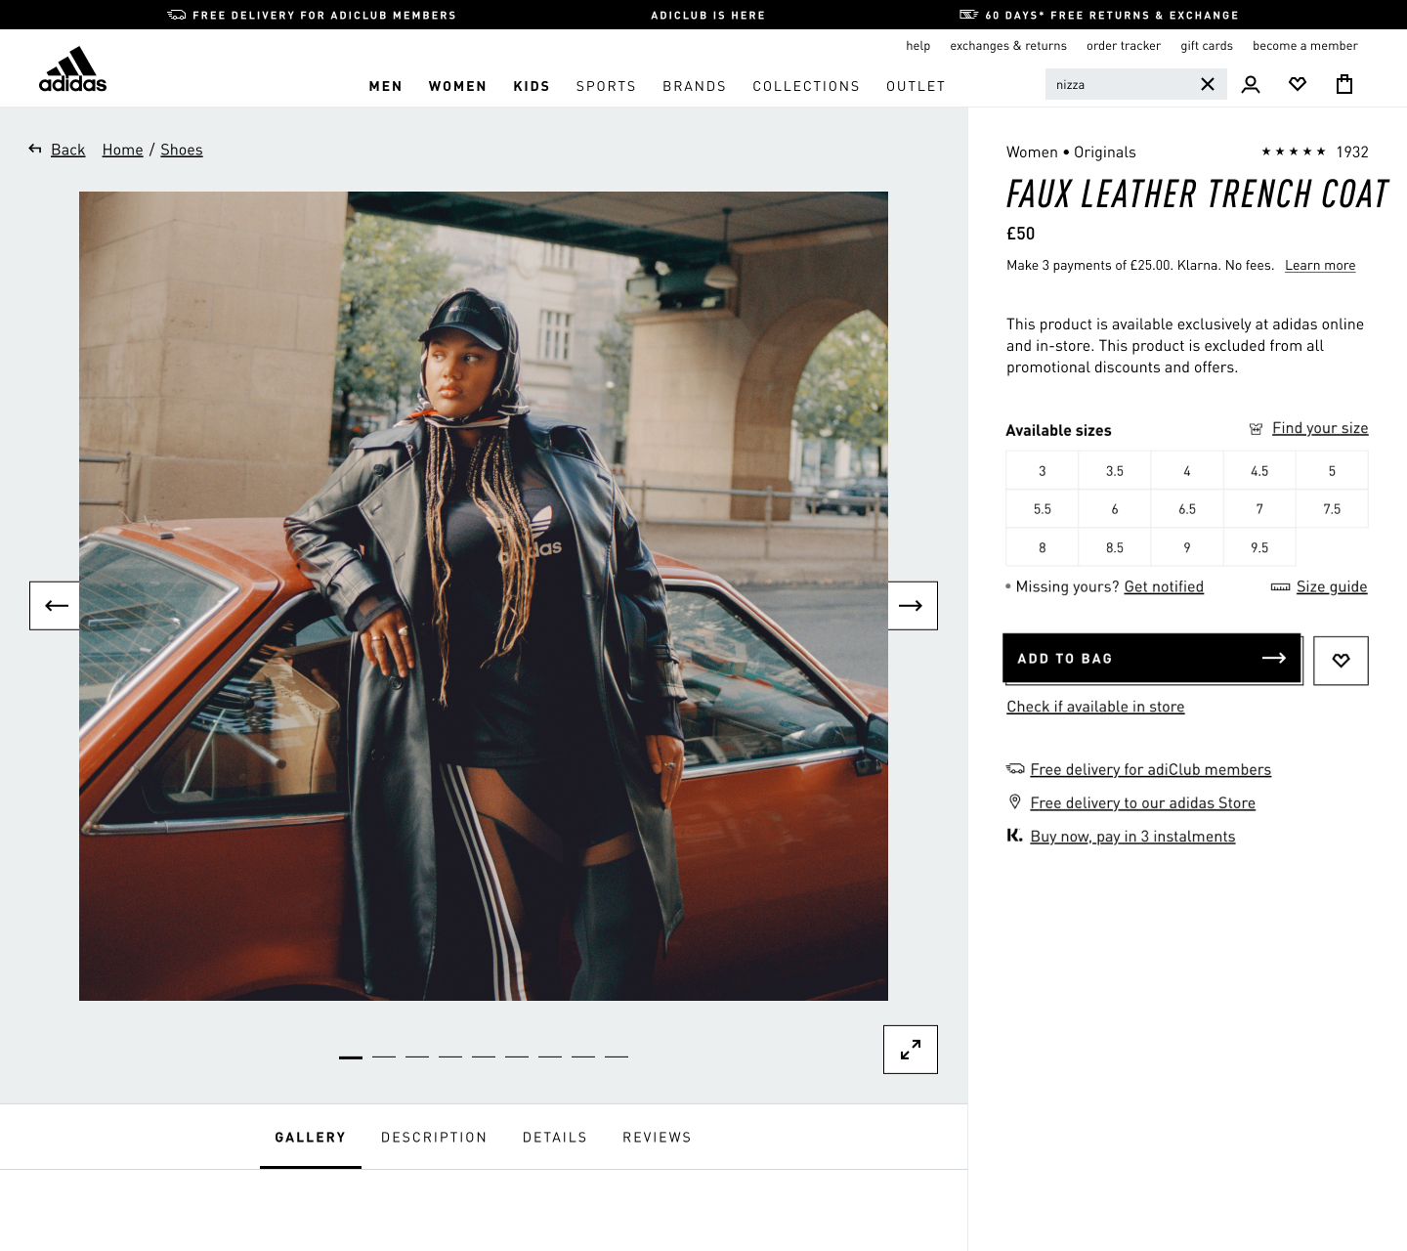The width and height of the screenshot is (1407, 1251).
Task: Open the shopping bag icon
Action: tap(1344, 84)
